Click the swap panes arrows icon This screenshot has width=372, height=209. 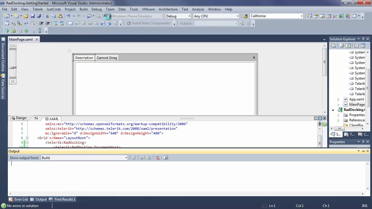coord(36,118)
